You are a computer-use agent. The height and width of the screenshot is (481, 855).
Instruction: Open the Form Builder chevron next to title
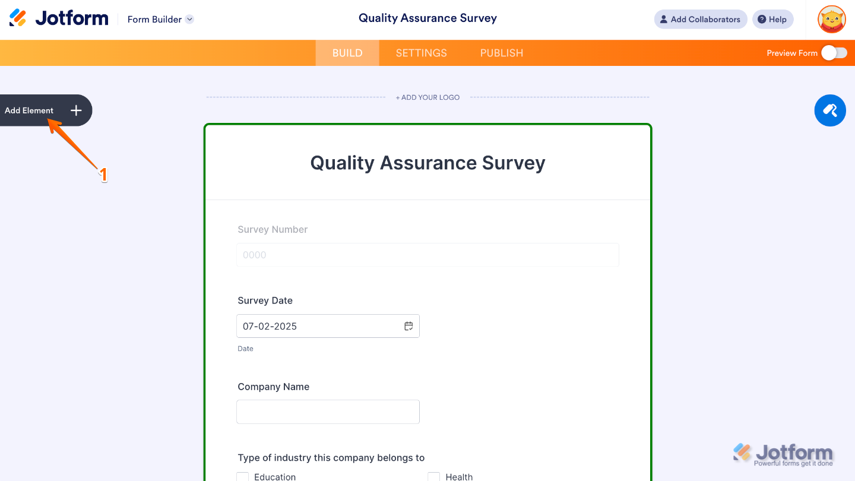point(189,19)
